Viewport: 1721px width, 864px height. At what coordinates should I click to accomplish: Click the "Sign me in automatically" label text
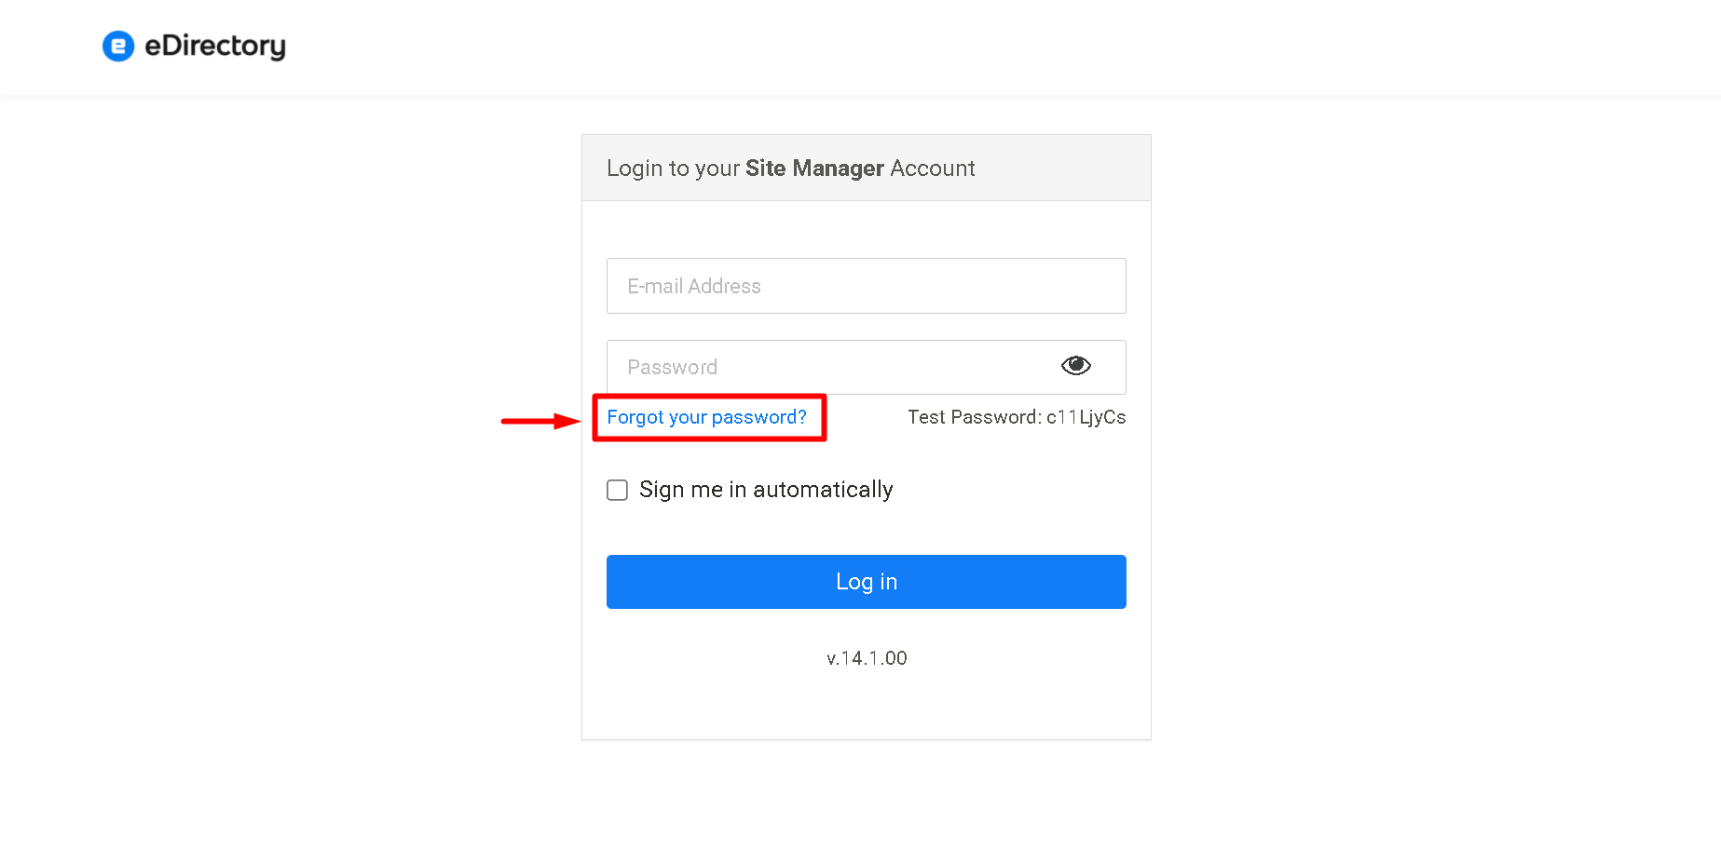click(766, 490)
